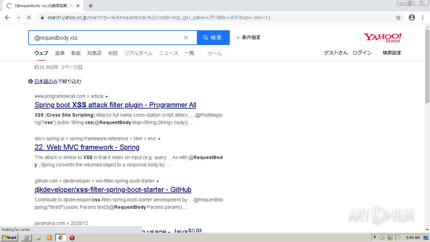This screenshot has height=242, width=430.
Task: Show hidden system tray icons arrow
Action: coord(375,238)
